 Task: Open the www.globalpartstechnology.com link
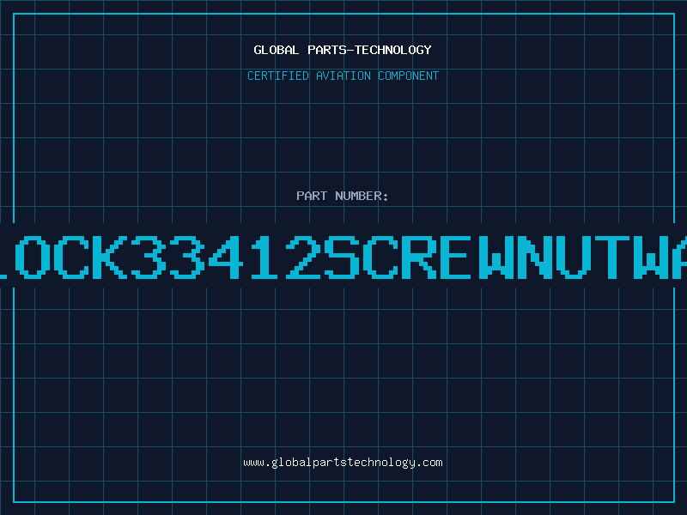point(343,463)
